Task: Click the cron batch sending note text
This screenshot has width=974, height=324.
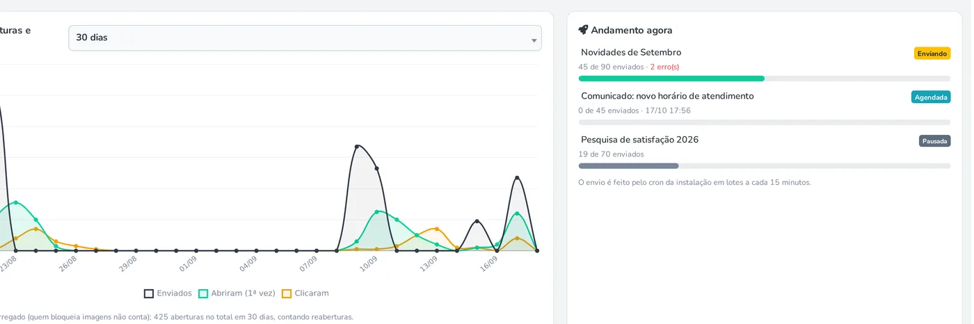Action: click(x=694, y=183)
